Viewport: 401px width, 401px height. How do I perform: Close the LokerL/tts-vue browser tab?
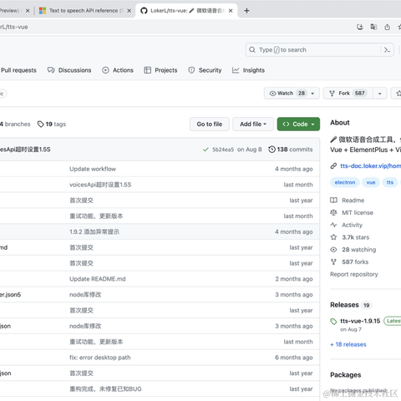tap(231, 11)
